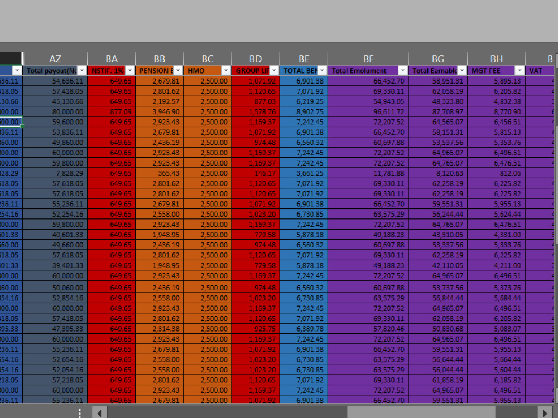This screenshot has width=558, height=418.
Task: Click the horizontal scrollbar right arrow
Action: (x=545, y=413)
